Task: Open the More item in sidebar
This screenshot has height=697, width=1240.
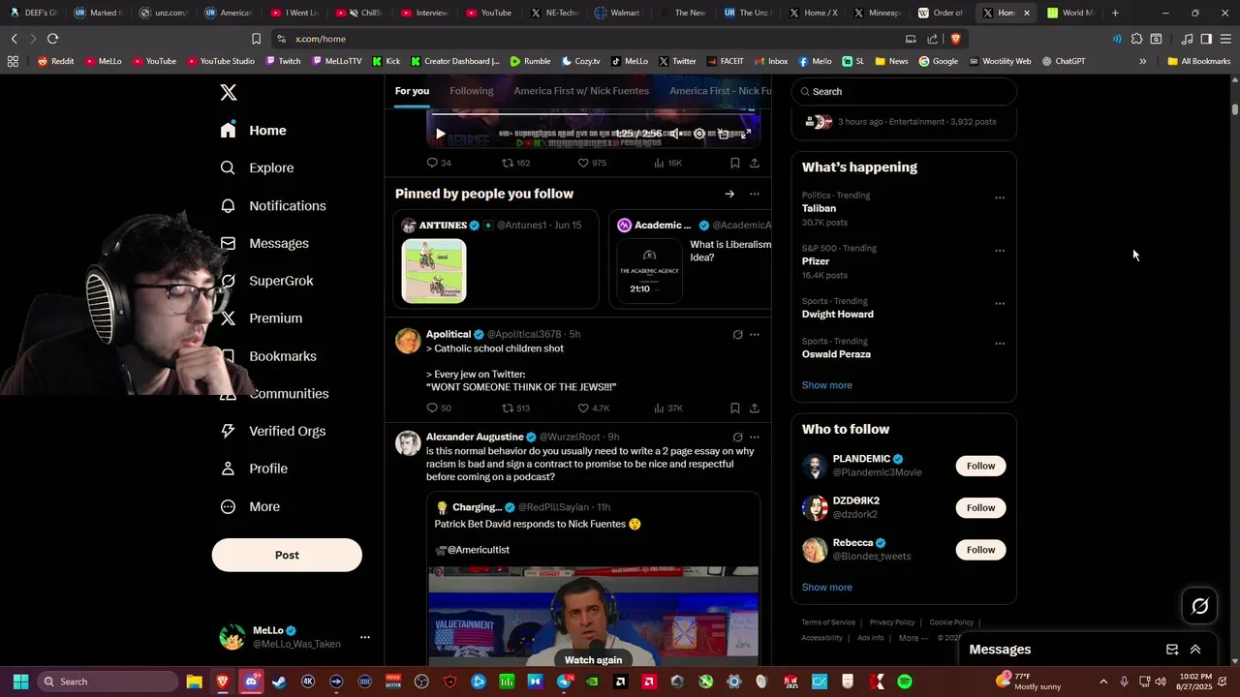Action: point(250,506)
